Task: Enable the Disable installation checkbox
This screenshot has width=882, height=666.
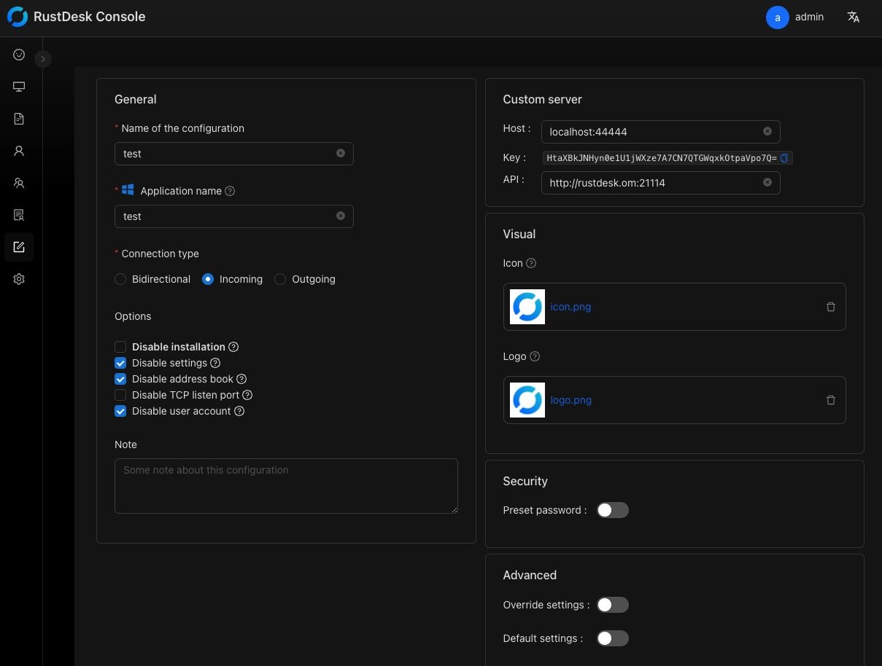Action: point(120,348)
